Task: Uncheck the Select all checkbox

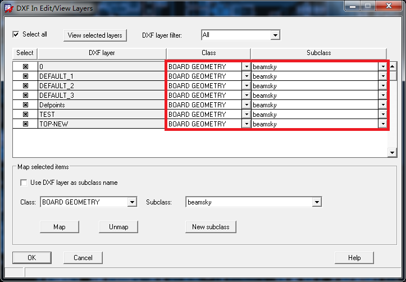Action: (x=16, y=34)
